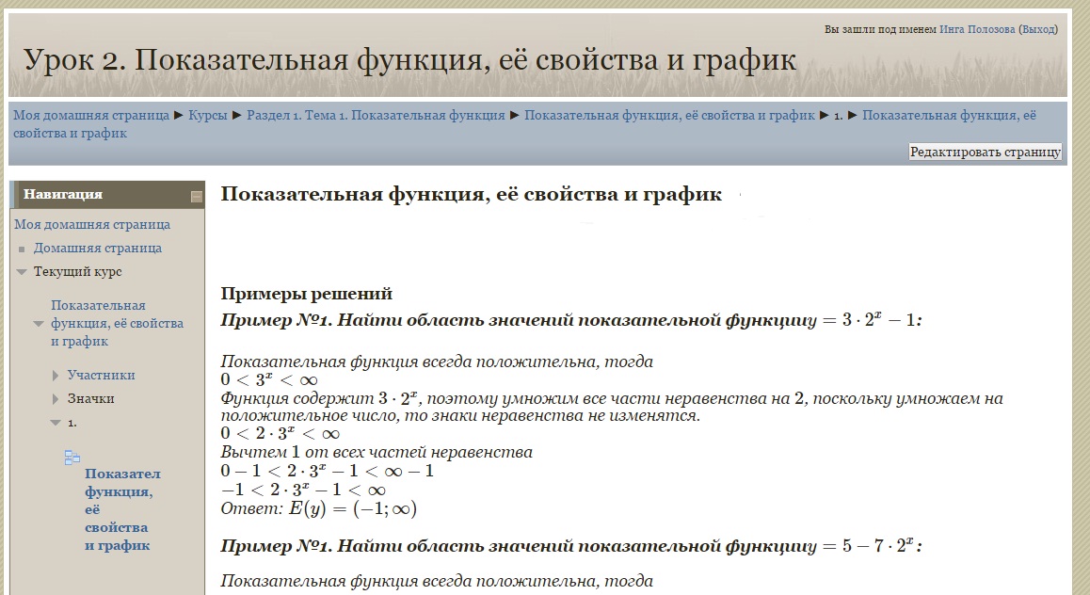Click the 1. item in the breadcrumb
Image resolution: width=1090 pixels, height=595 pixels.
point(839,116)
